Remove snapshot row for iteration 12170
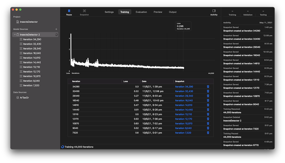Viewport: 285px width, 163px height. [208, 119]
